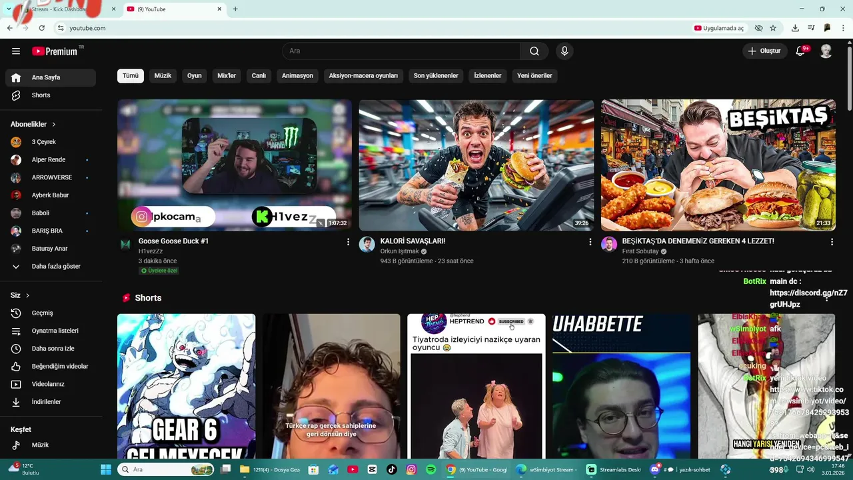853x480 pixels.
Task: Select the Mix'ler filter chip
Action: coord(227,76)
